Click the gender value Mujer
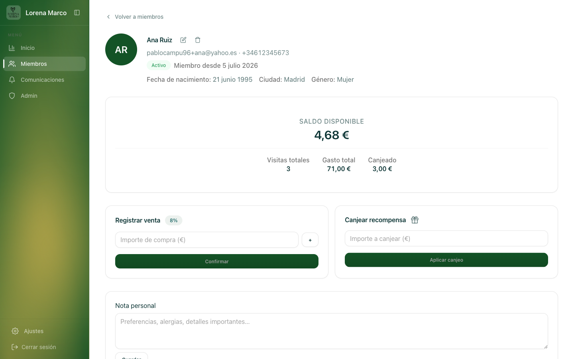The image size is (574, 359). (x=345, y=79)
